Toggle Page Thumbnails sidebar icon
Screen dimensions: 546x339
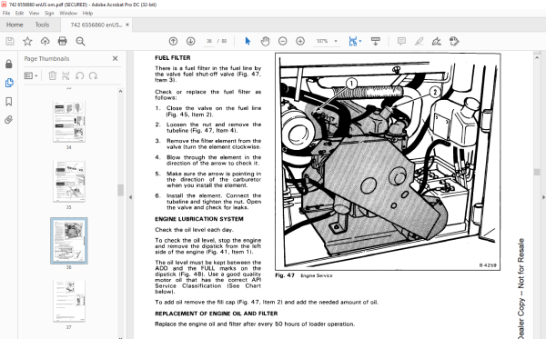coord(9,83)
